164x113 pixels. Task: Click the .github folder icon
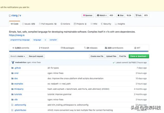click(13, 68)
